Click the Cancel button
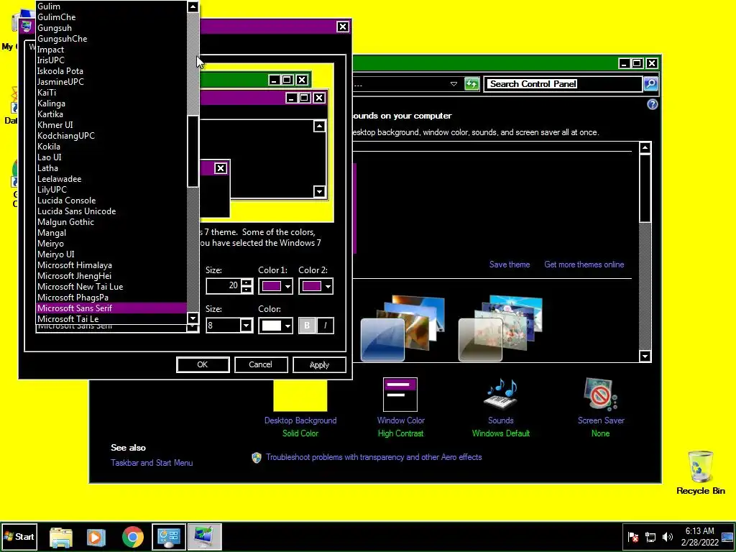This screenshot has height=552, width=736. 260,364
